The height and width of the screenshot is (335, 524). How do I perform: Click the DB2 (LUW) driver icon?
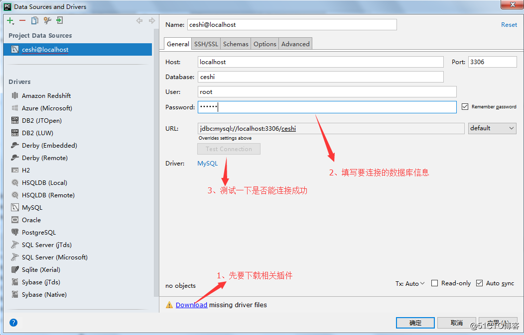point(15,133)
